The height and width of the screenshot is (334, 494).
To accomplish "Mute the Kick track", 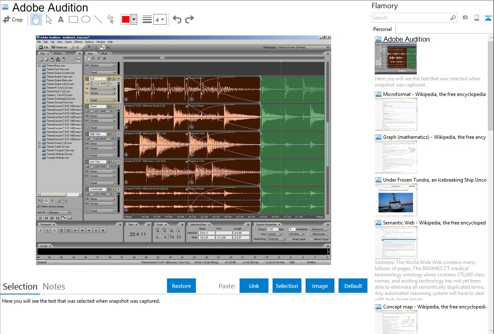I will [109, 79].
